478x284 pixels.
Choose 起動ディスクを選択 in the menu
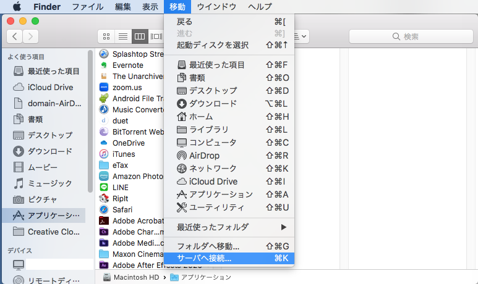(x=229, y=45)
